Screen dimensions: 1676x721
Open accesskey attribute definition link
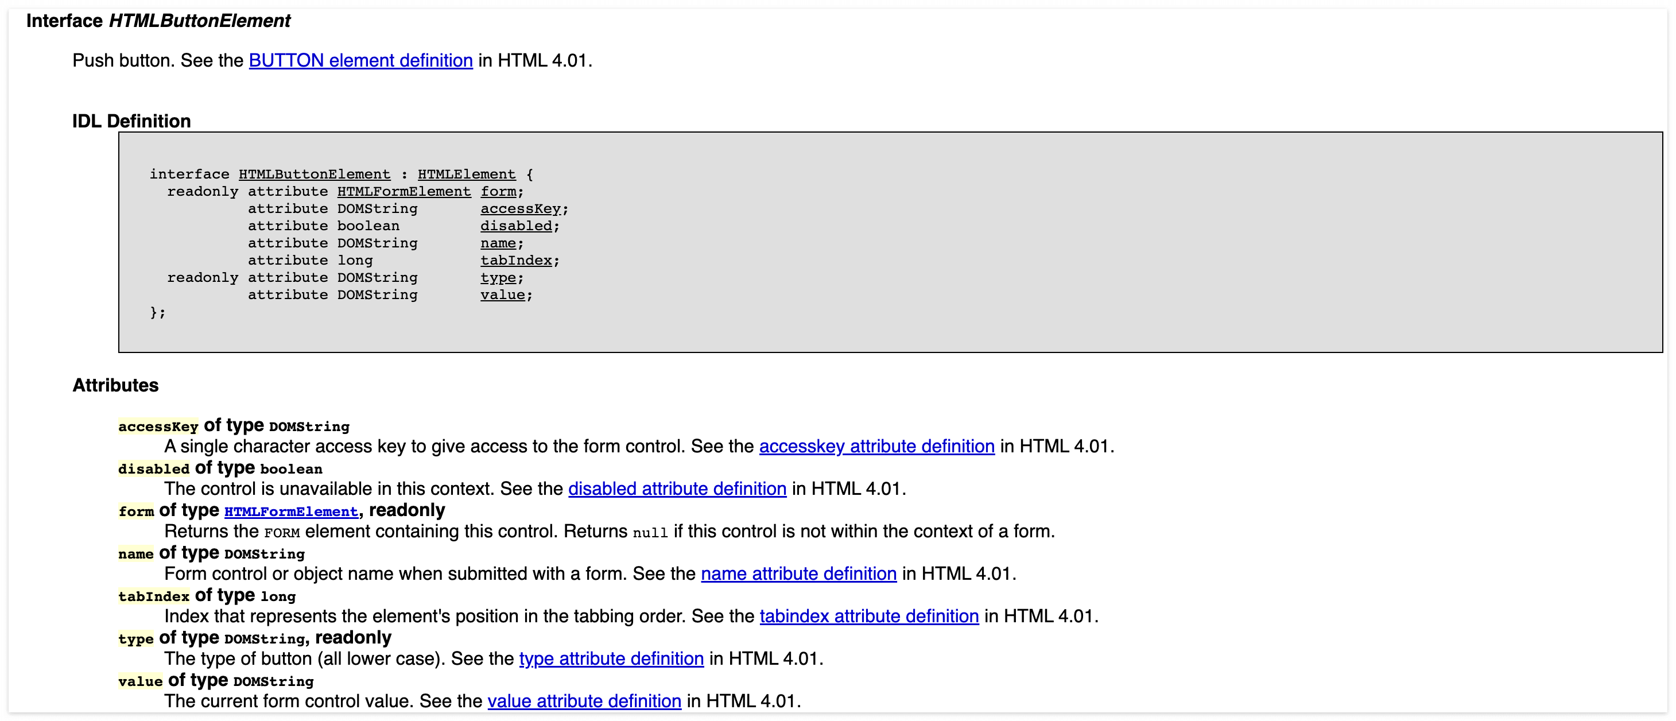pos(876,447)
